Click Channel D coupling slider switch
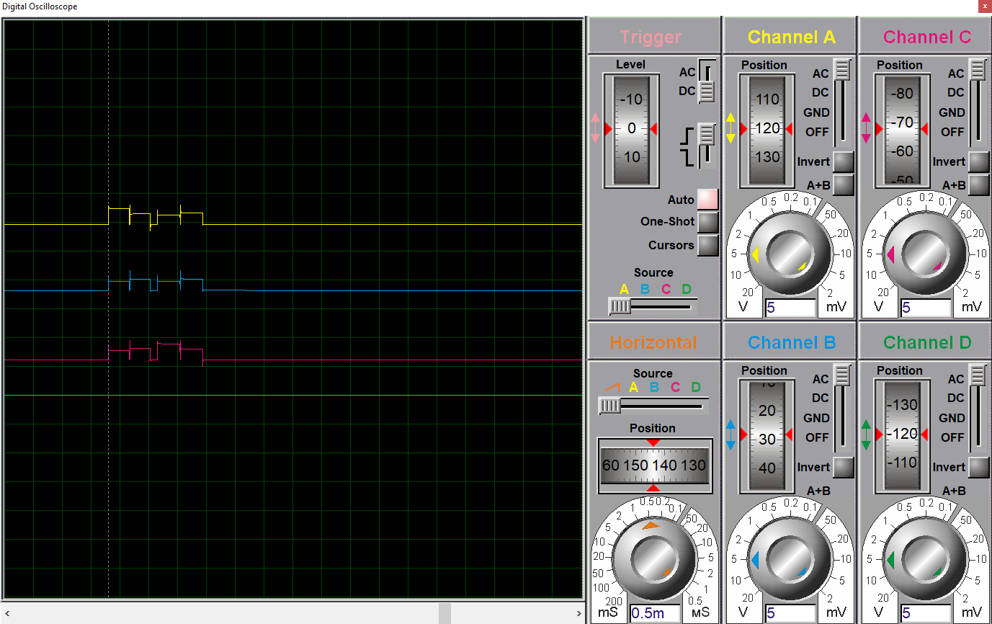992x624 pixels. pos(978,375)
